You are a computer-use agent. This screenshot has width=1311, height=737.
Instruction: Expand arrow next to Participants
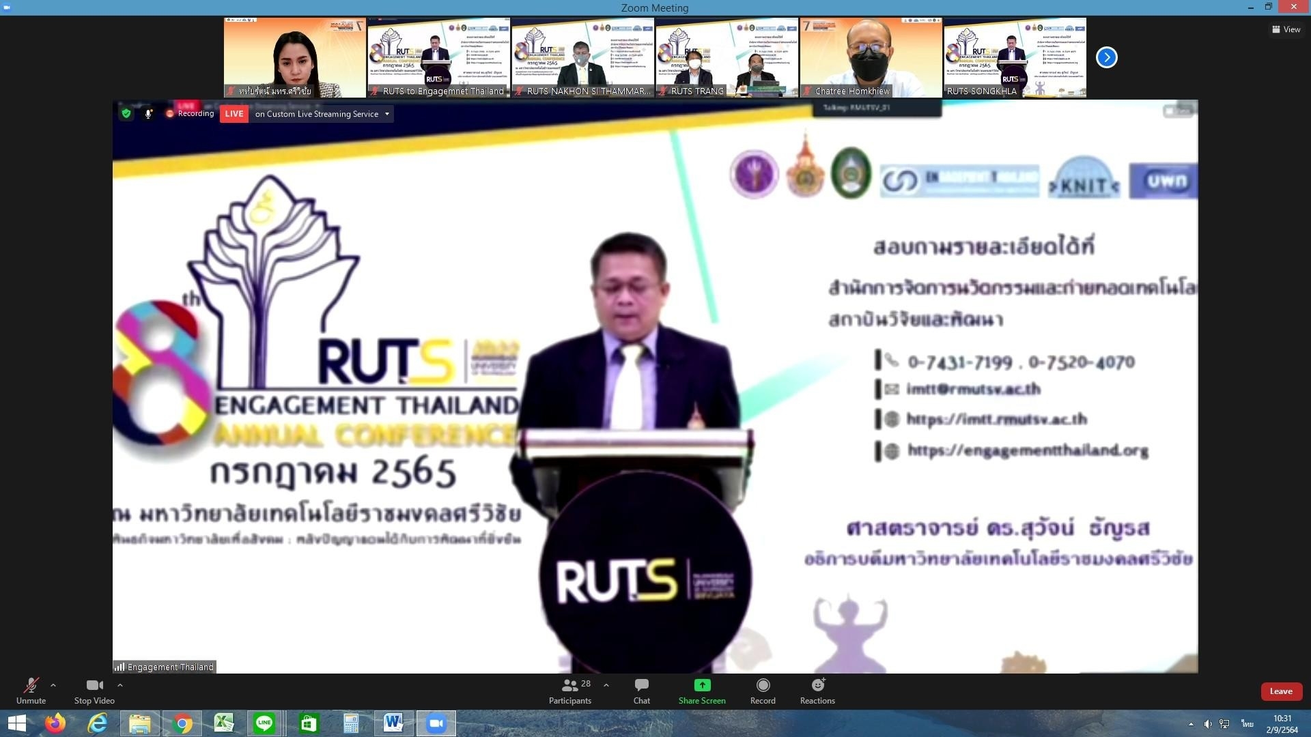[x=606, y=685]
